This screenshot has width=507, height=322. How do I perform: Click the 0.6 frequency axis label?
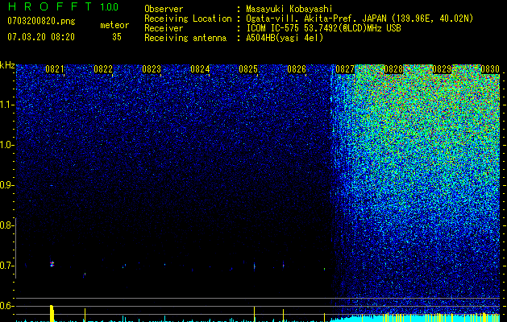coord(6,306)
